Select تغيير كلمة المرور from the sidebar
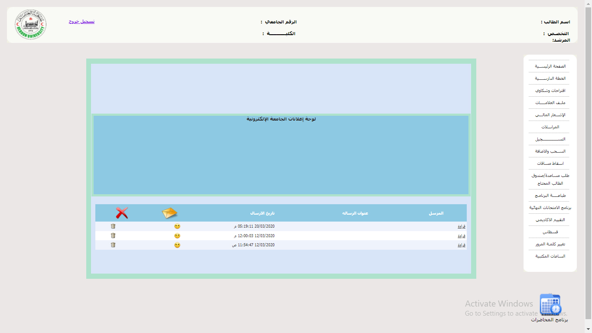592x333 pixels. coord(549,244)
